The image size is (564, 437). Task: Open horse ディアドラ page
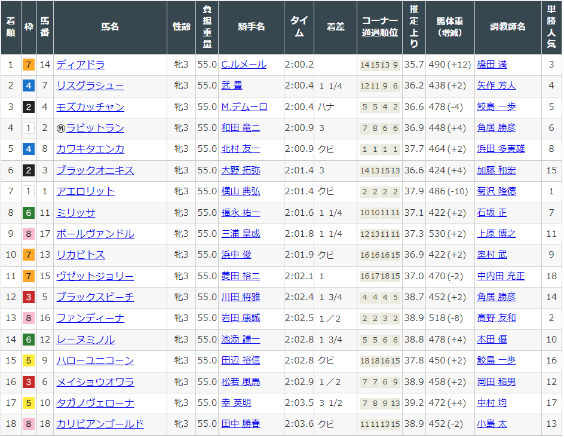coord(81,65)
